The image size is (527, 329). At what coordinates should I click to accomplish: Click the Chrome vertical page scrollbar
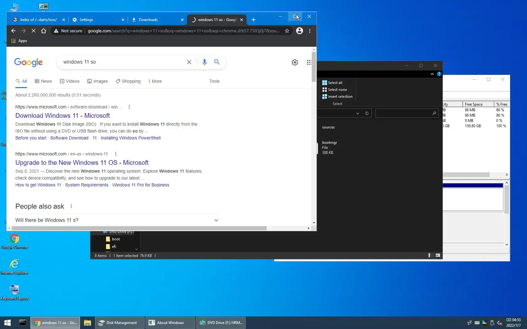314,67
